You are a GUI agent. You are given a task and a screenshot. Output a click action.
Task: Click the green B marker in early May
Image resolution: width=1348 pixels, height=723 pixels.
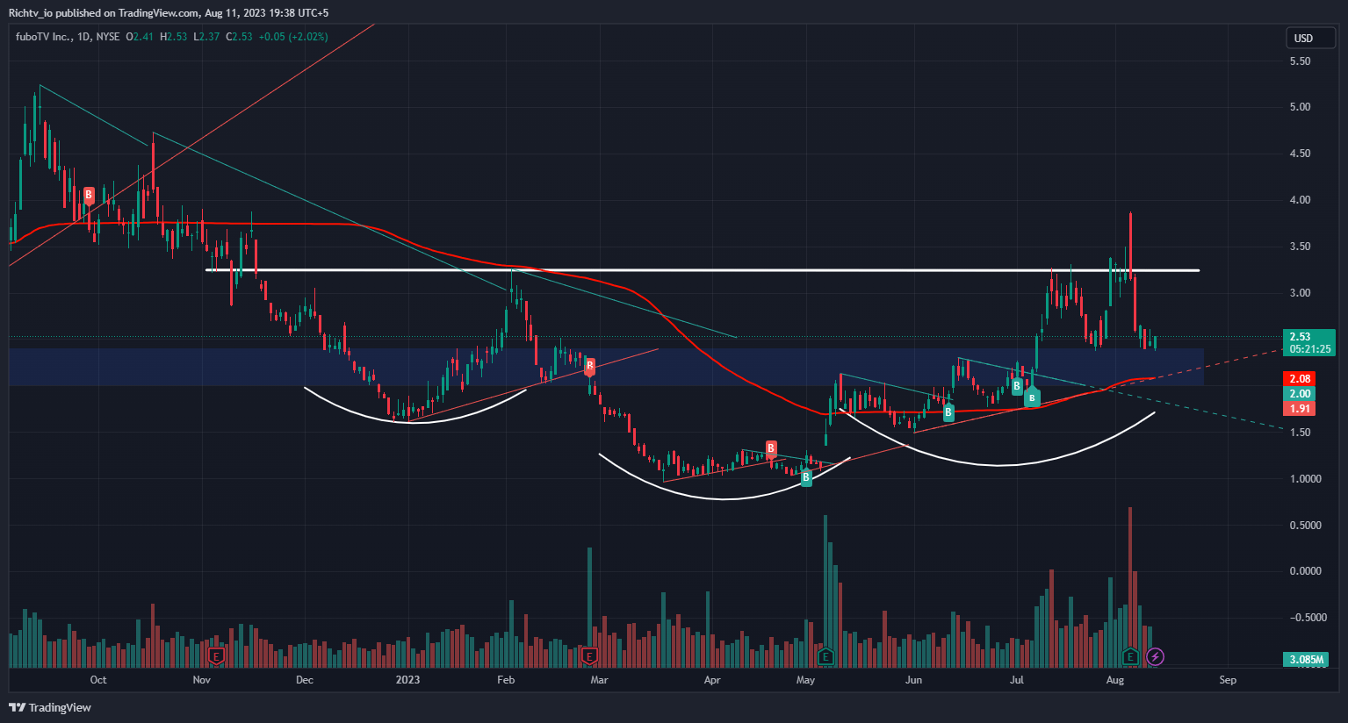point(806,478)
